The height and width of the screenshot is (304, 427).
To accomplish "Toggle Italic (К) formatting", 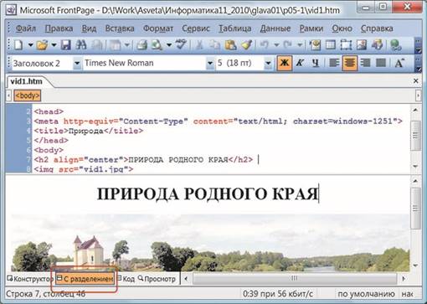I will pos(300,63).
